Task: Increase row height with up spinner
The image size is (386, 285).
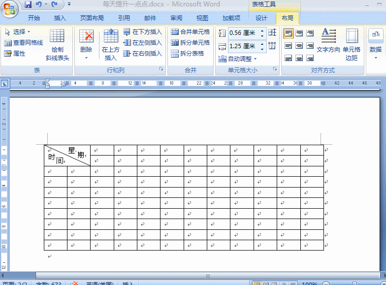Action: (262, 31)
